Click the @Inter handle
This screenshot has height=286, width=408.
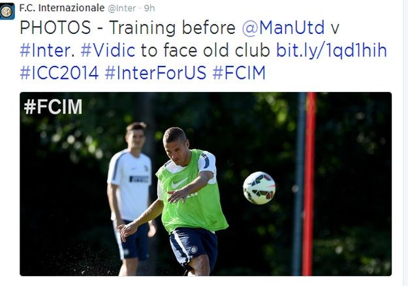pyautogui.click(x=122, y=8)
